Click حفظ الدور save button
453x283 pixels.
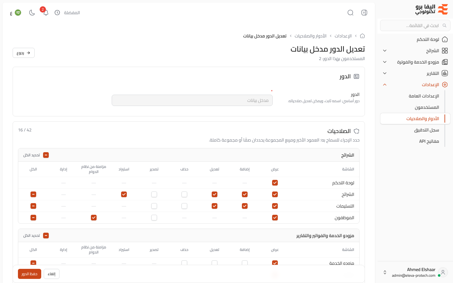click(30, 274)
